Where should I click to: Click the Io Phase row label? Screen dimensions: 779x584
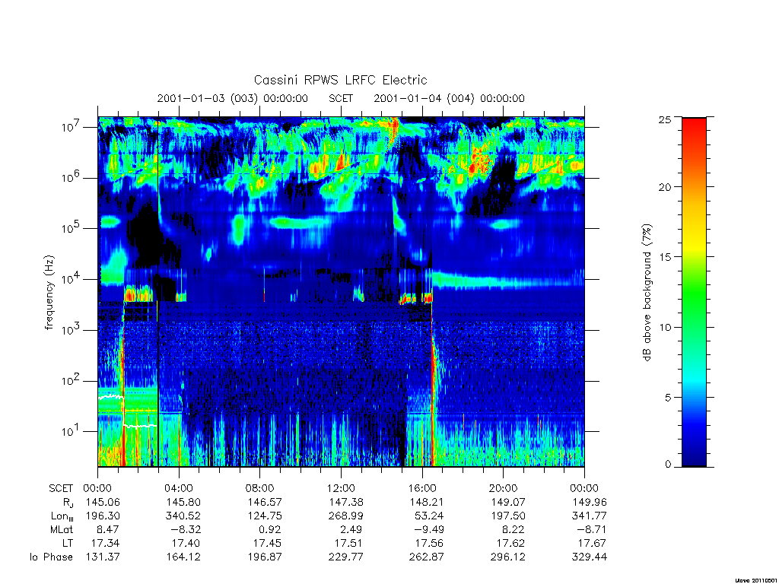pyautogui.click(x=51, y=557)
